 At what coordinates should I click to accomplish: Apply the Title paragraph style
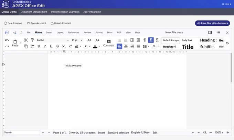pyautogui.click(x=188, y=47)
